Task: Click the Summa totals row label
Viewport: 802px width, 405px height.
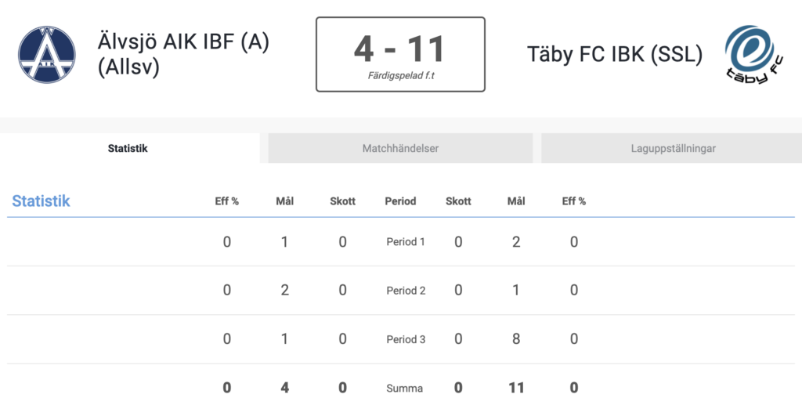Action: click(x=405, y=388)
